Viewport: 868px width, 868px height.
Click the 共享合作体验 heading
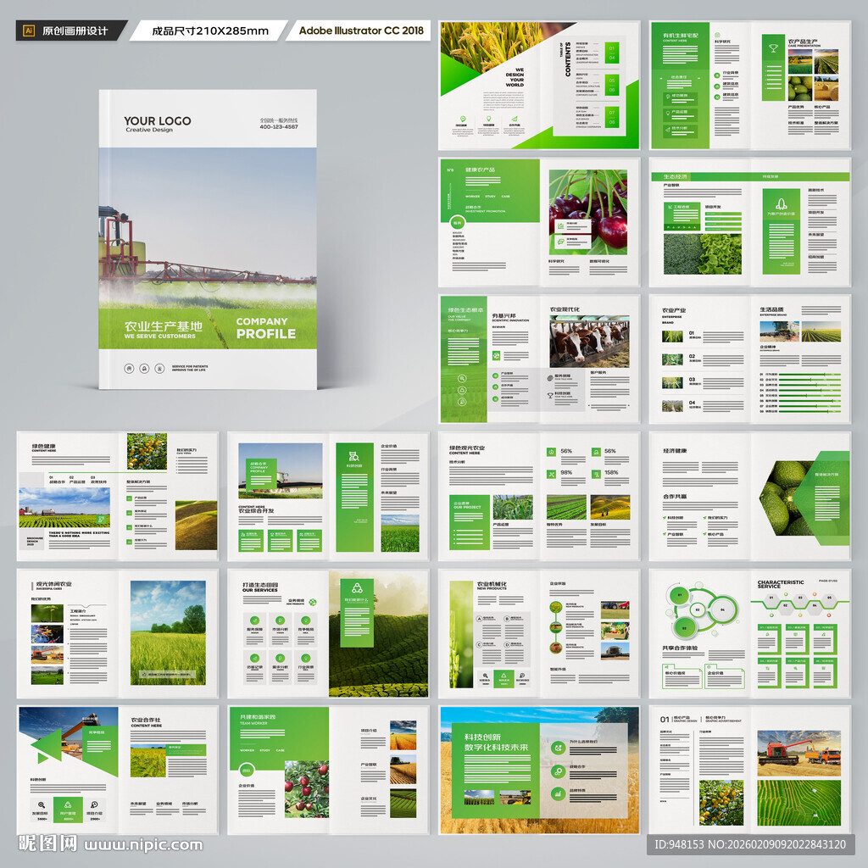680,648
